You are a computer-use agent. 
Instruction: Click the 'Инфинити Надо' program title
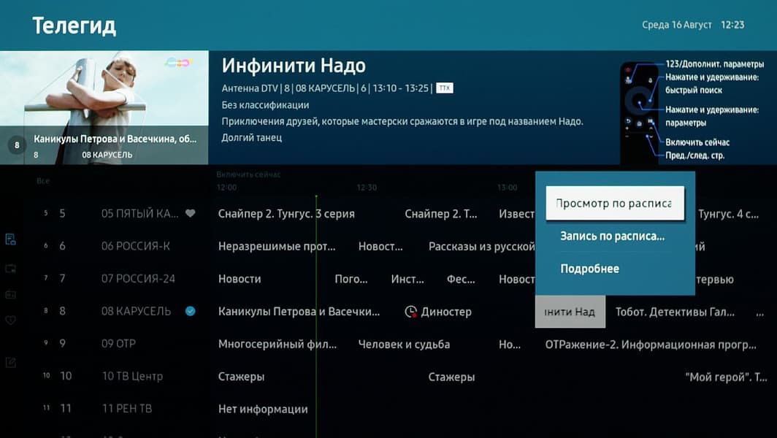pos(294,66)
